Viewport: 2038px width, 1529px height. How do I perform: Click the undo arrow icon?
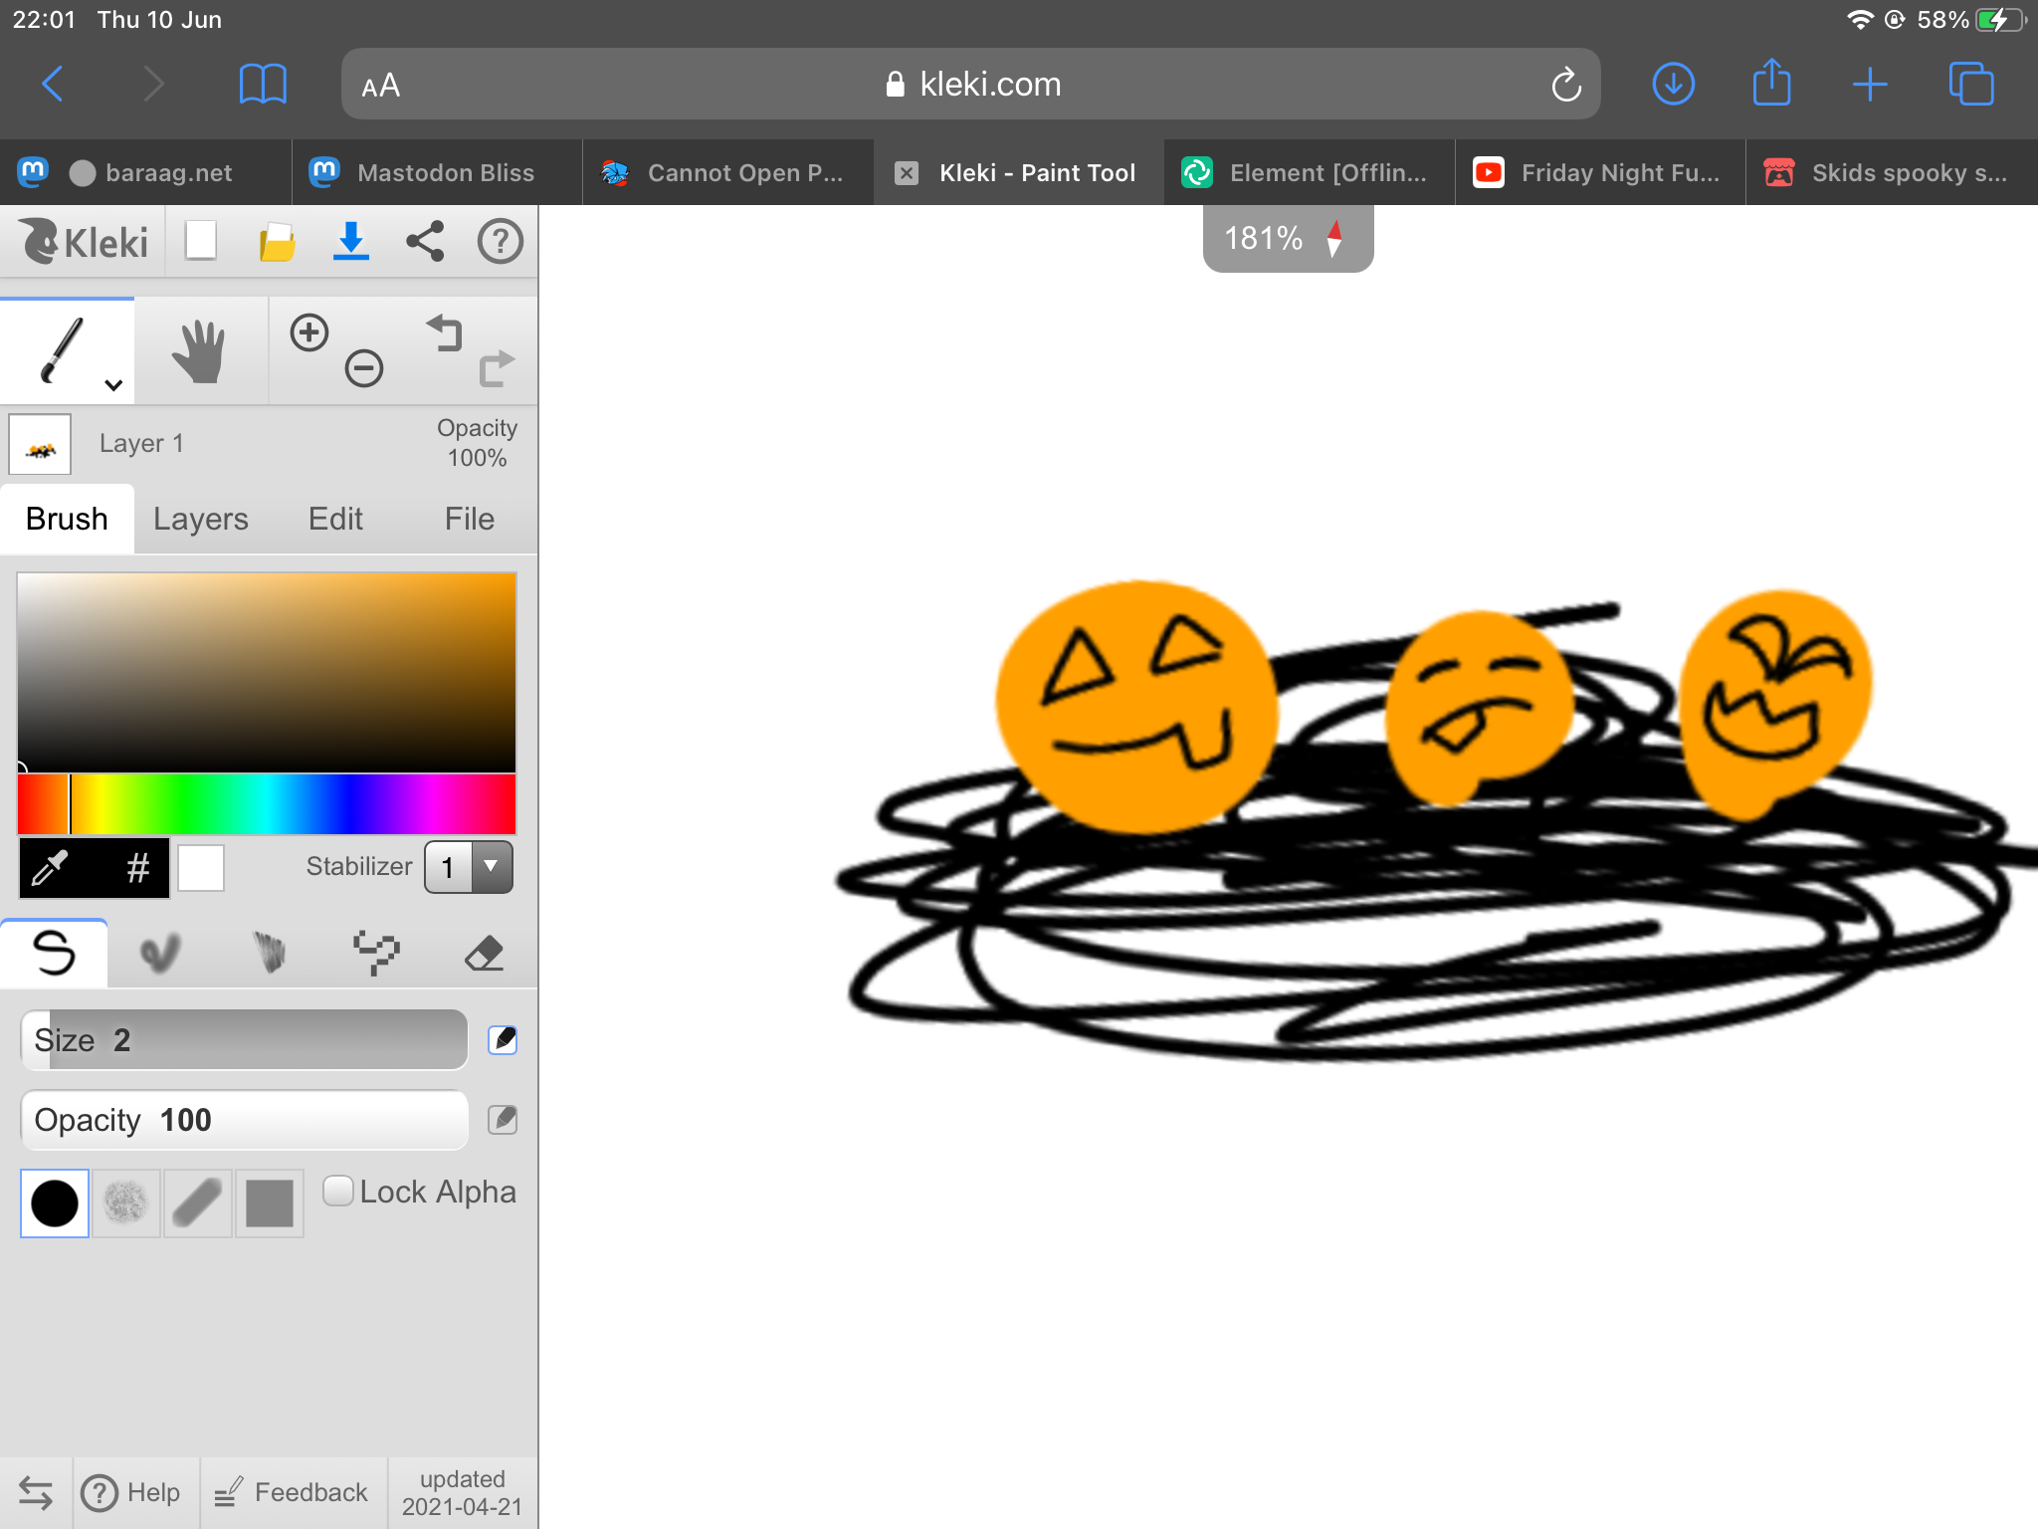(x=445, y=332)
